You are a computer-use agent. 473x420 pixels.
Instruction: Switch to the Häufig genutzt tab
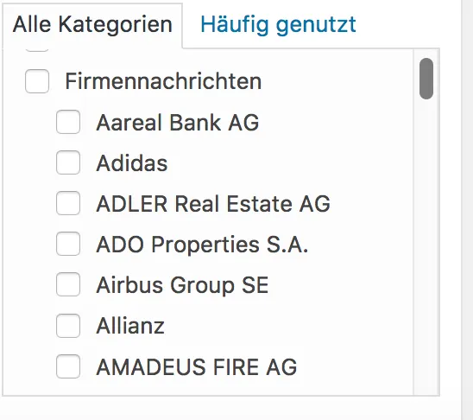tap(278, 25)
